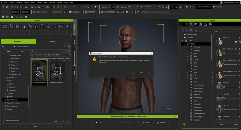Open the Character menu
241x130 pixels.
[x=19, y=2]
